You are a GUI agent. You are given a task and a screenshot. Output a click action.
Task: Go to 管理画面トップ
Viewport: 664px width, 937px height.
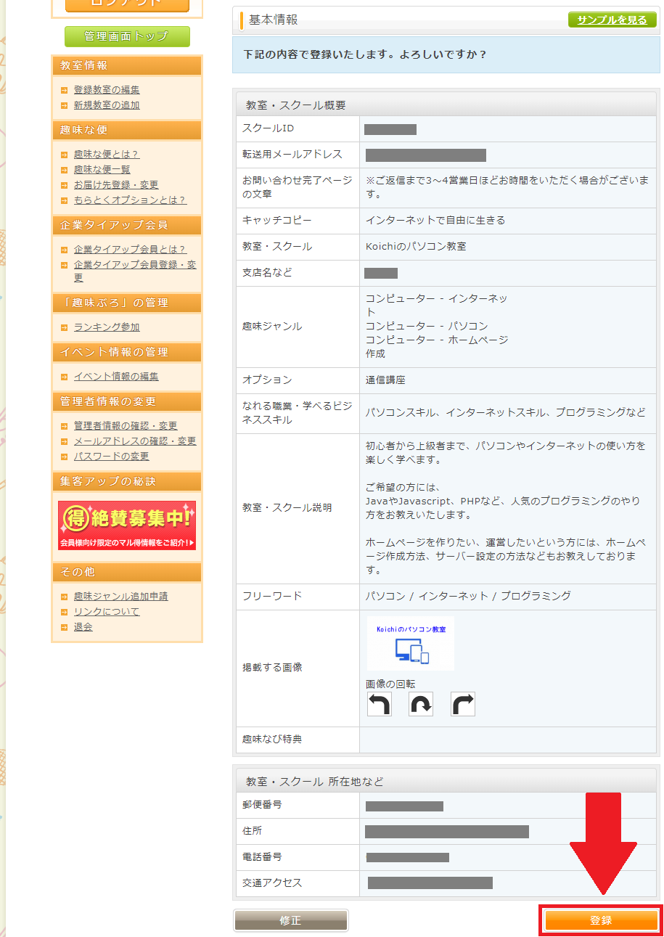(127, 36)
